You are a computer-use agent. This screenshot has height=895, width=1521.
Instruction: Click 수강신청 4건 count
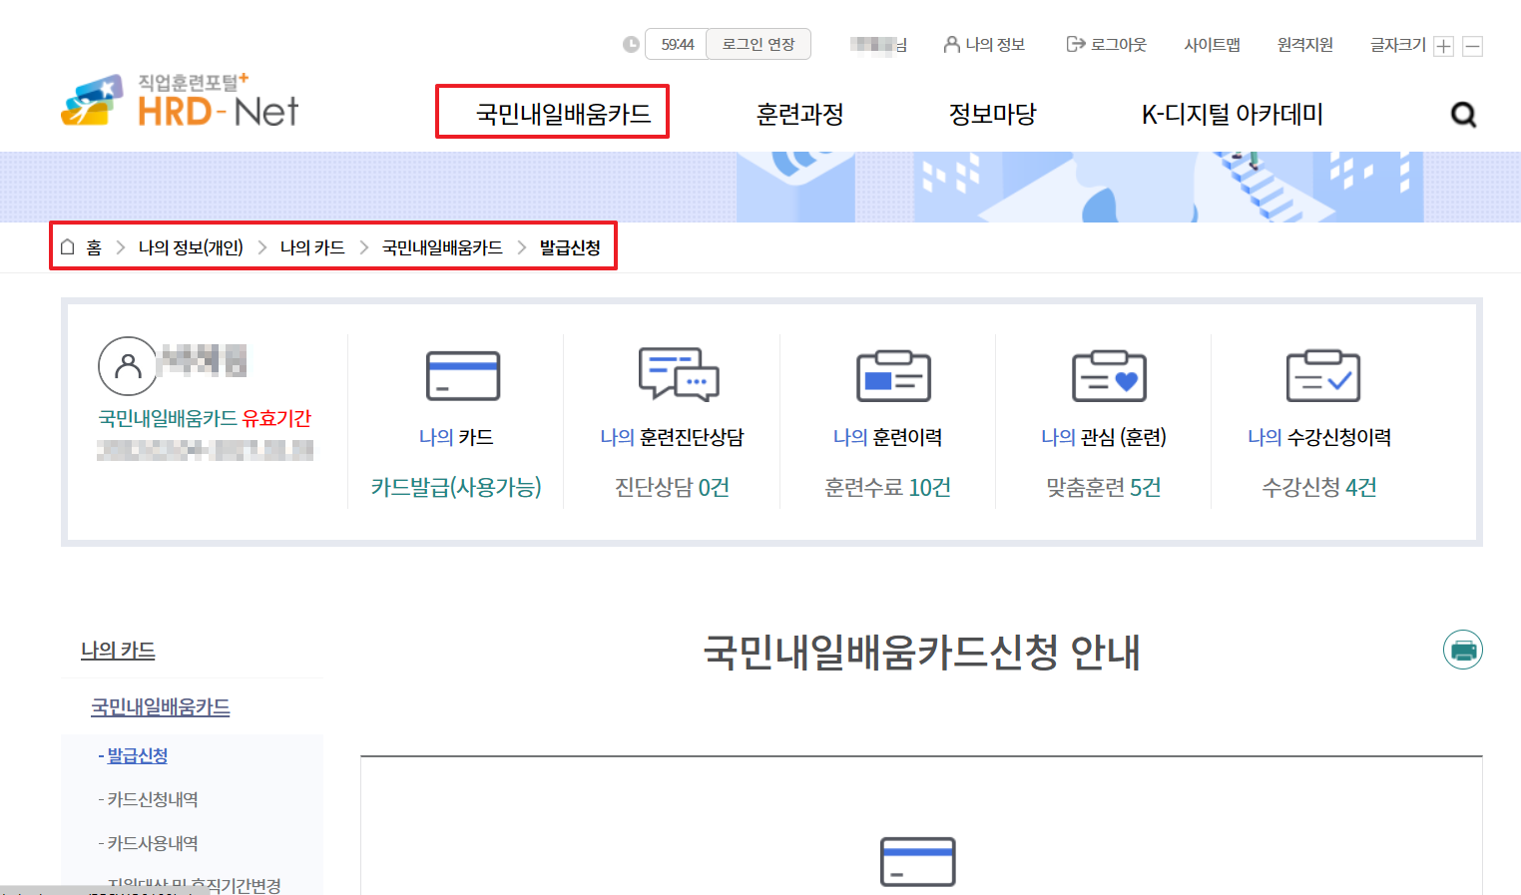pyautogui.click(x=1318, y=487)
